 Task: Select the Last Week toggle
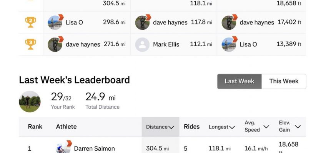pos(240,81)
